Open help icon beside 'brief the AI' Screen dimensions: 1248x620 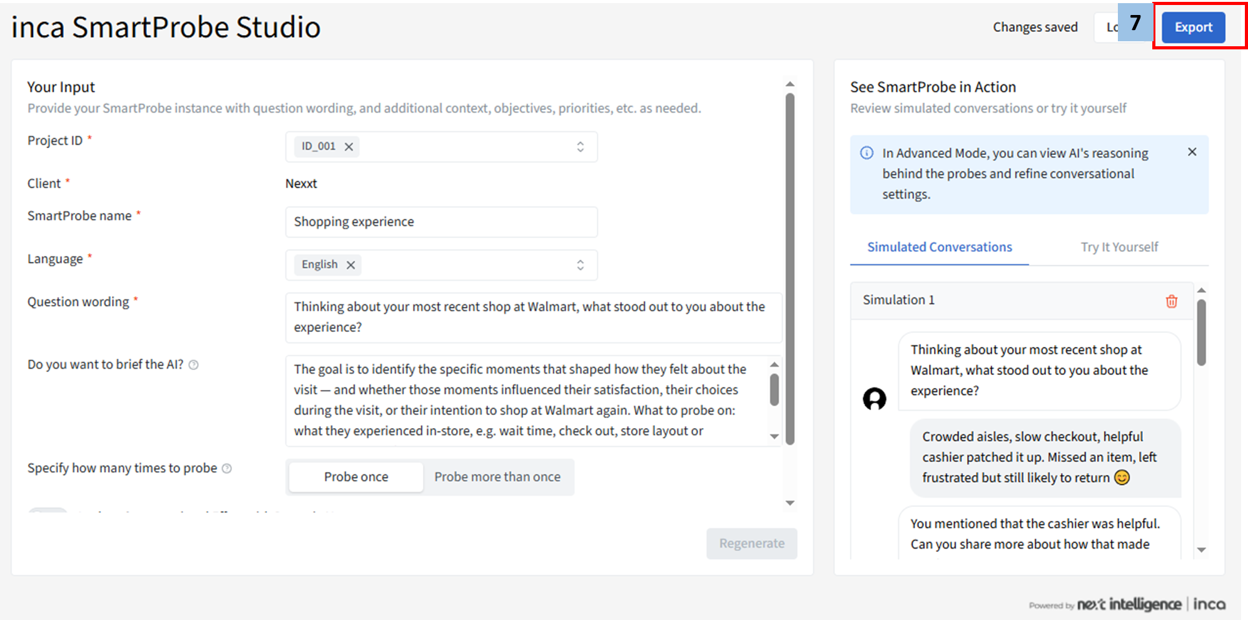click(194, 365)
